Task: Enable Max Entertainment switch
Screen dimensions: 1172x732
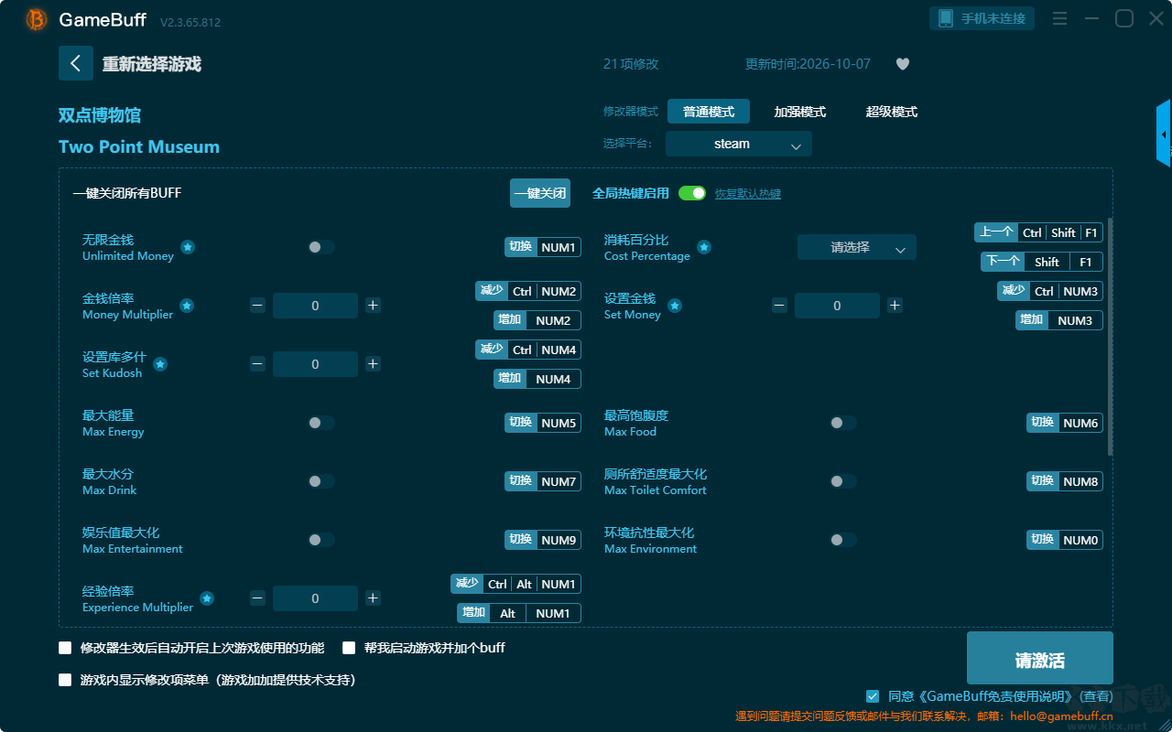Action: tap(321, 540)
